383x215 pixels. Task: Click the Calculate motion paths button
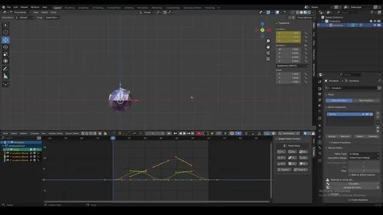click(353, 184)
